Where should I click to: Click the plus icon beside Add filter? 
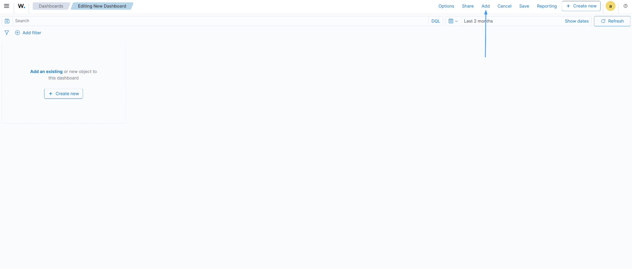click(17, 33)
